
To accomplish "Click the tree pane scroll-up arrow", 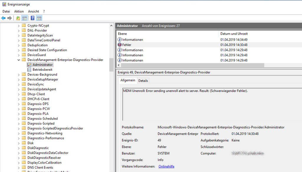I will [x=111, y=26].
